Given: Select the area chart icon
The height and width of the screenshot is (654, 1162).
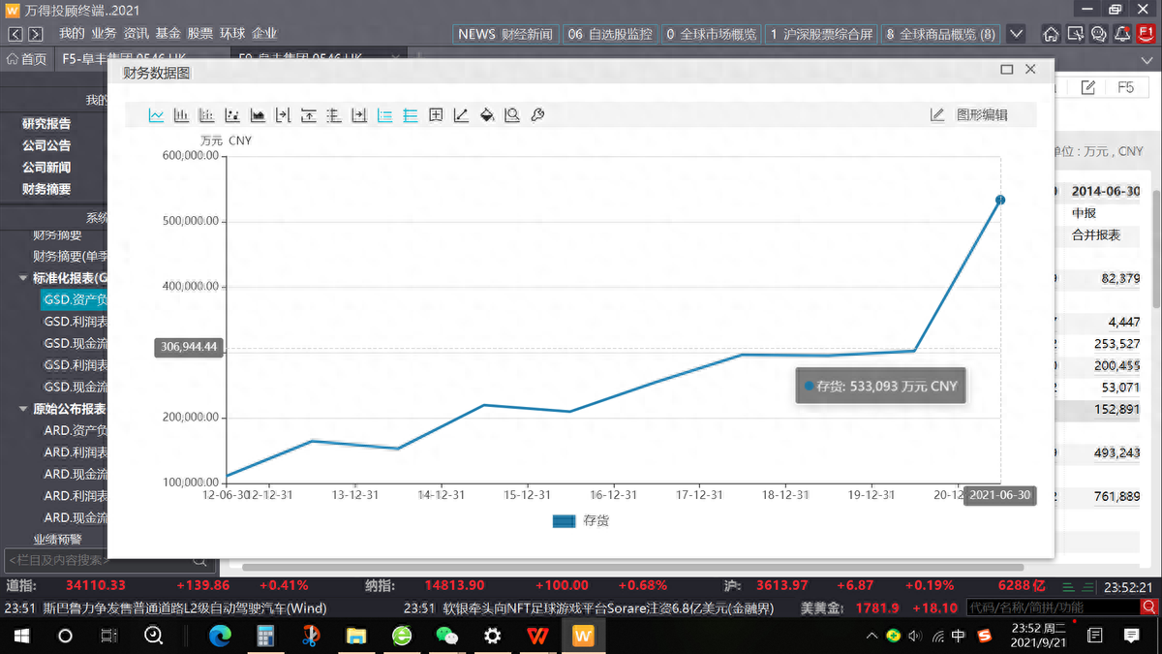Looking at the screenshot, I should (x=258, y=115).
